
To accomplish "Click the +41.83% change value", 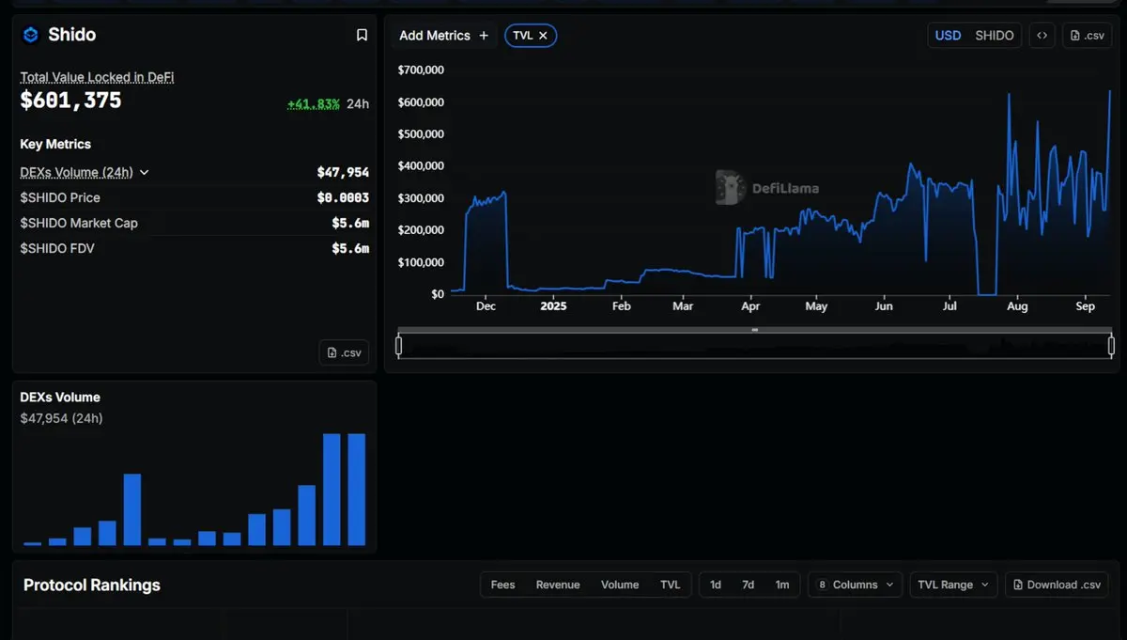I will (x=314, y=103).
